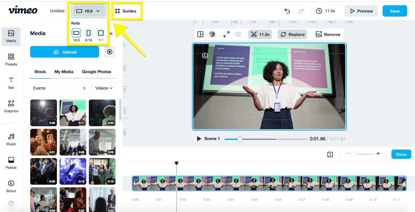The image size is (415, 212).
Task: Open the Presets panel
Action: 11,60
